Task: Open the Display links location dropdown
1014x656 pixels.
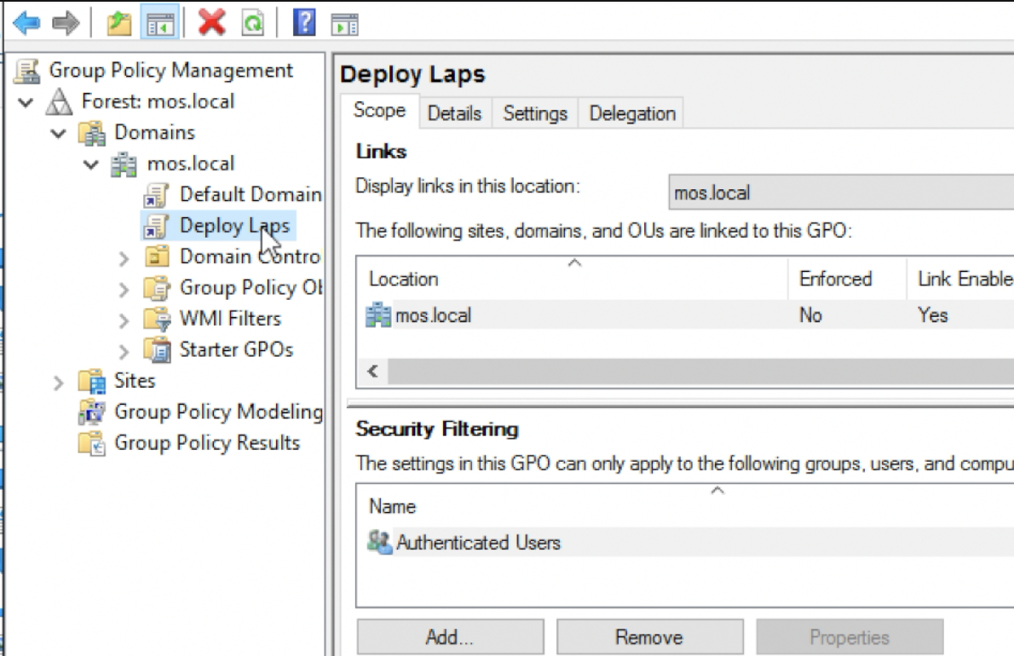Action: [x=839, y=193]
